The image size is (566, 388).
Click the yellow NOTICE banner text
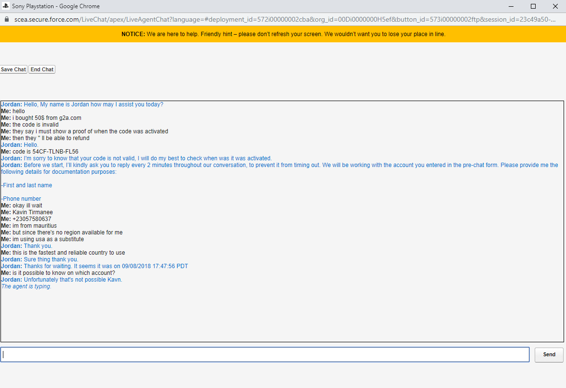[283, 34]
